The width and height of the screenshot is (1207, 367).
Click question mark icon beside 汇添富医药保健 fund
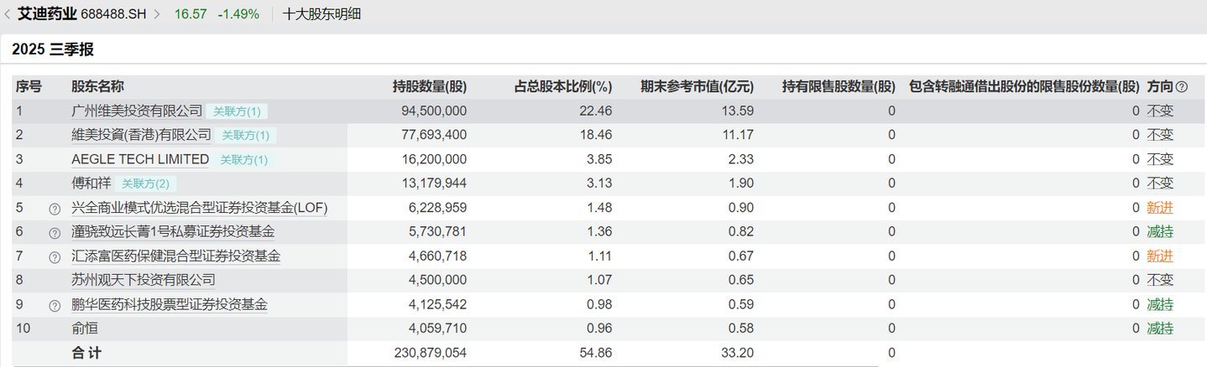pos(55,256)
